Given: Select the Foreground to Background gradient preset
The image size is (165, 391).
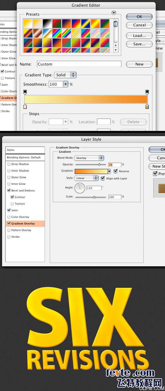Looking at the screenshot, I should [28, 23].
